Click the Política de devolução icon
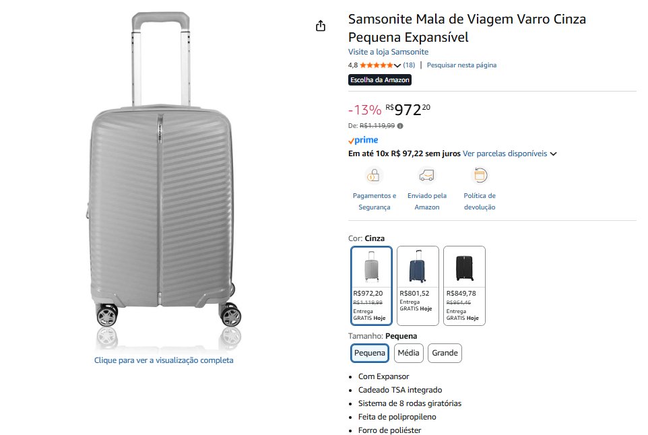Screen dimensions: 648x435 click(480, 176)
